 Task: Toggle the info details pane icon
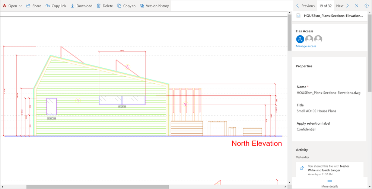click(x=366, y=6)
